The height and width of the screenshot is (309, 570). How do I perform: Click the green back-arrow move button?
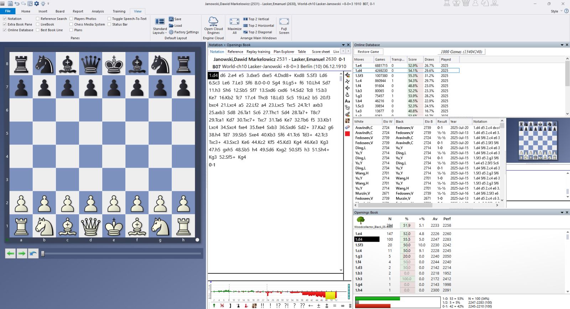coord(11,253)
